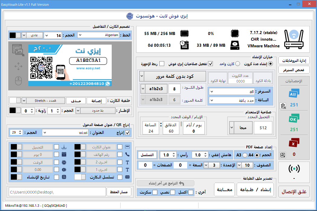Choose the single card radio option
The width and height of the screenshot is (317, 211).
click(238, 64)
